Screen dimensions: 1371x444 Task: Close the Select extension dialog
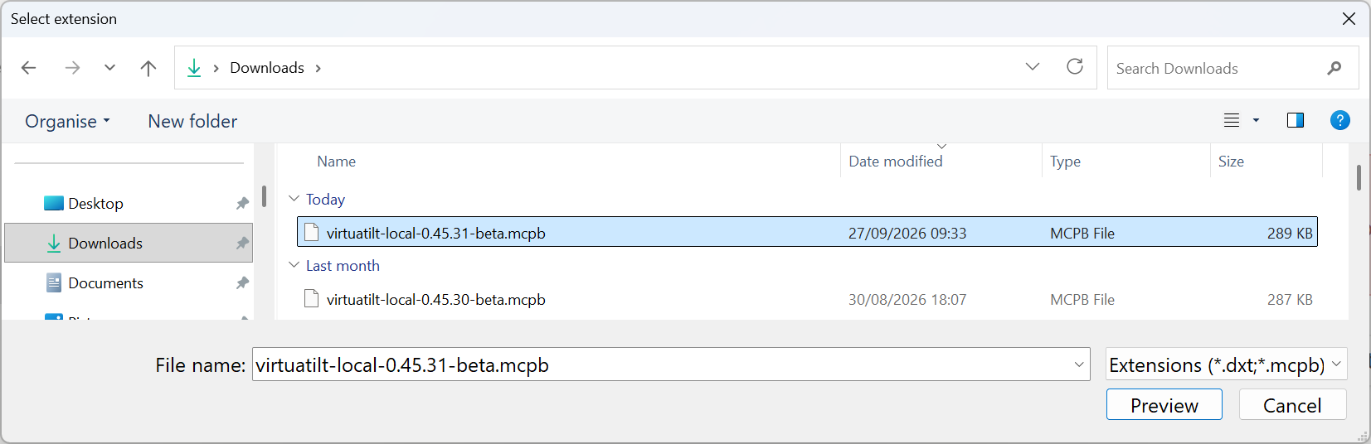click(x=1349, y=18)
